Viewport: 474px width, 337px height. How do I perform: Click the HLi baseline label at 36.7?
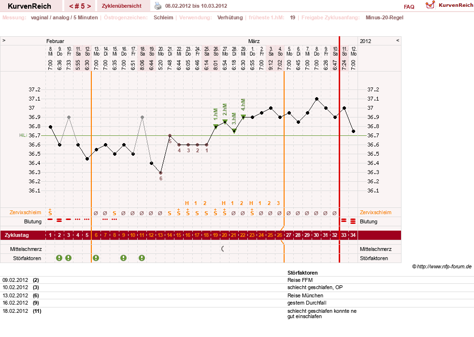point(23,135)
